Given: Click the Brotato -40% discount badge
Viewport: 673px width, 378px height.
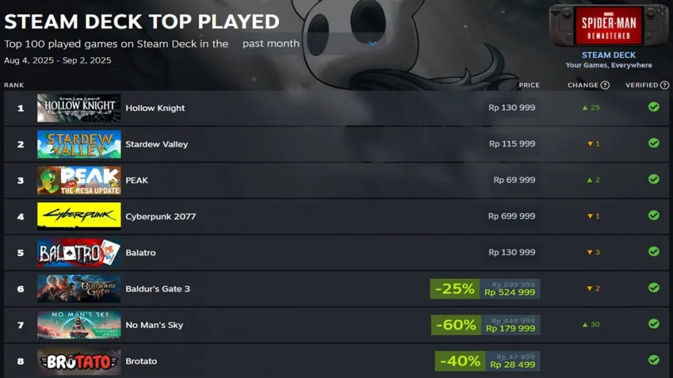Looking at the screenshot, I should pyautogui.click(x=460, y=360).
